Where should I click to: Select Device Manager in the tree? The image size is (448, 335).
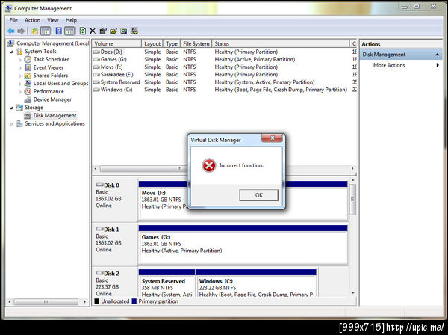click(x=52, y=99)
